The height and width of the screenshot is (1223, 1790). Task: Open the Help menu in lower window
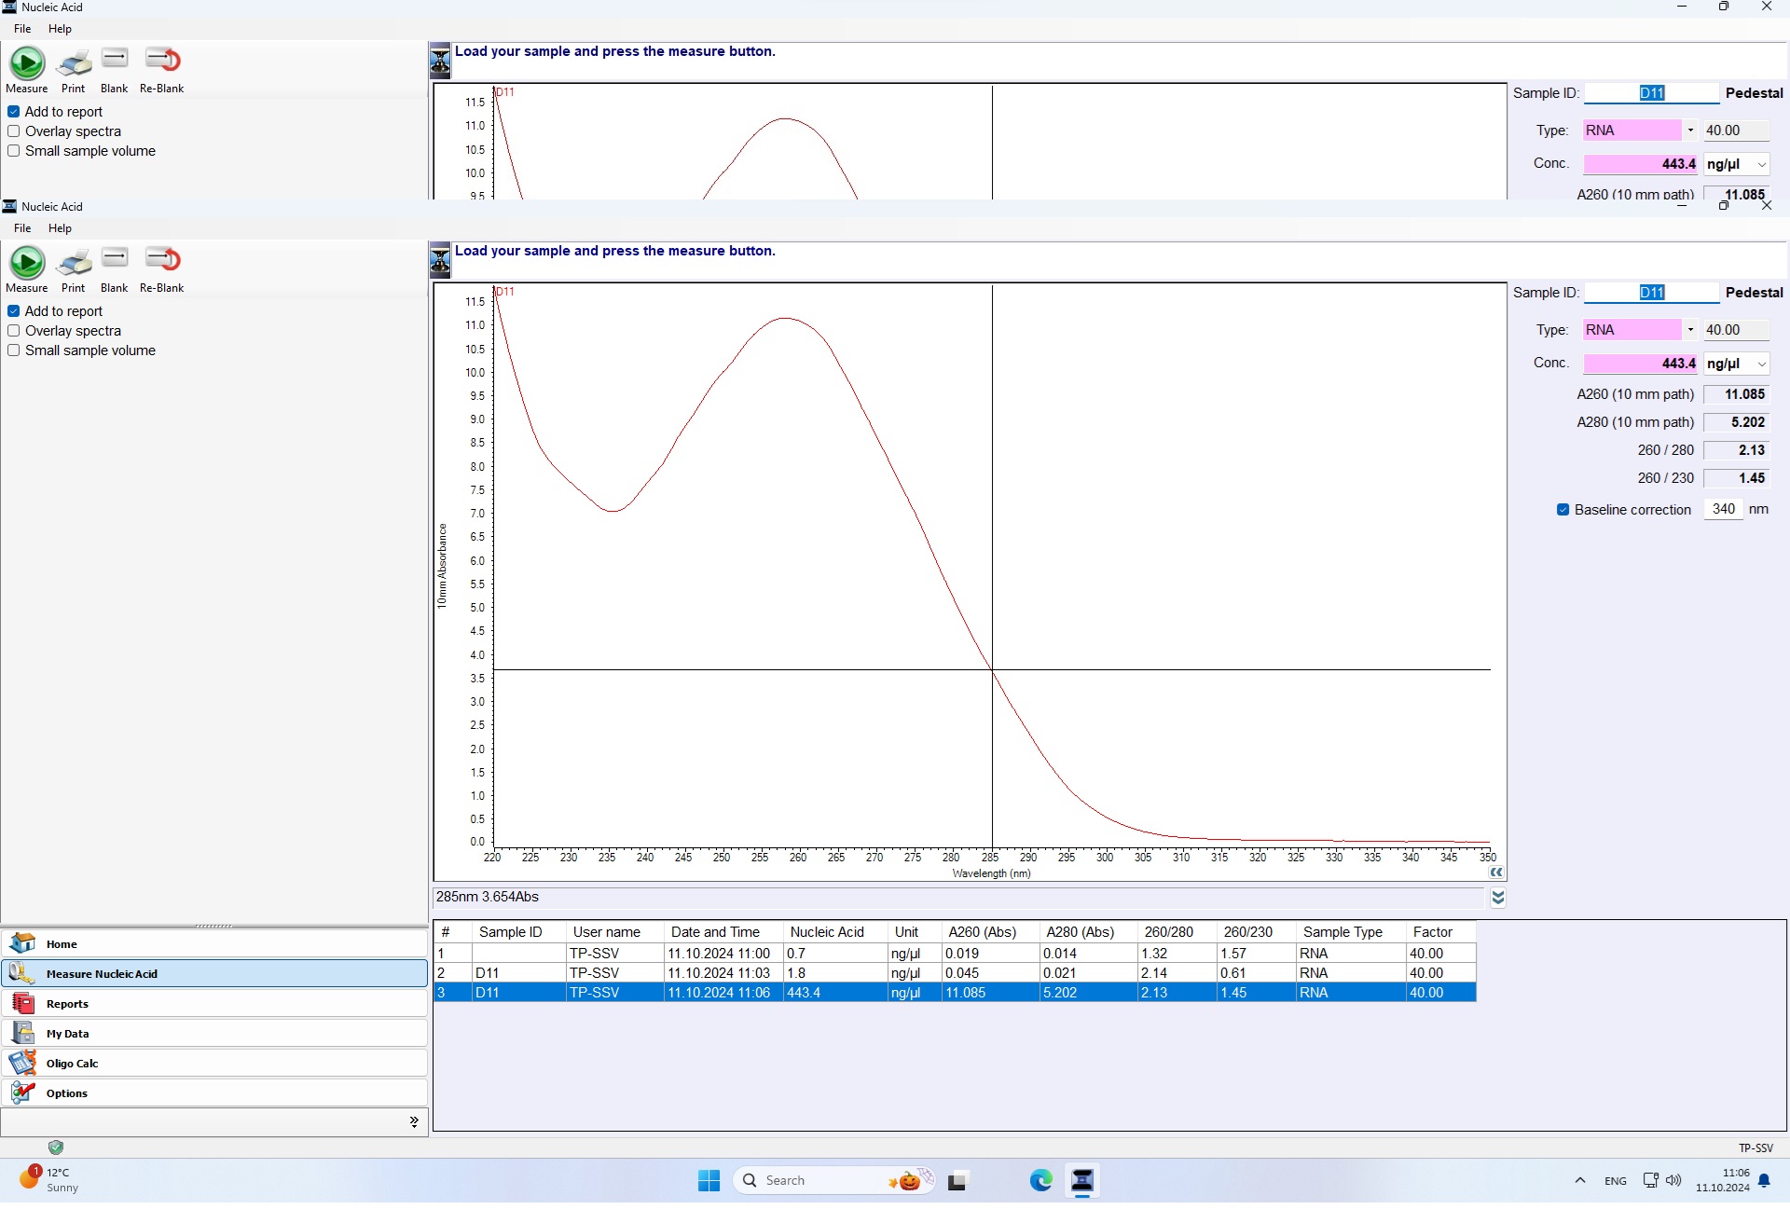point(60,228)
